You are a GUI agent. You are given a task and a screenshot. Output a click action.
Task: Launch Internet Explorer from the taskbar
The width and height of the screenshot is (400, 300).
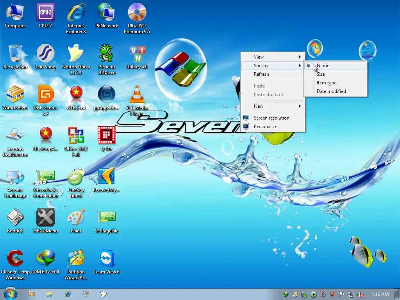pos(68,294)
